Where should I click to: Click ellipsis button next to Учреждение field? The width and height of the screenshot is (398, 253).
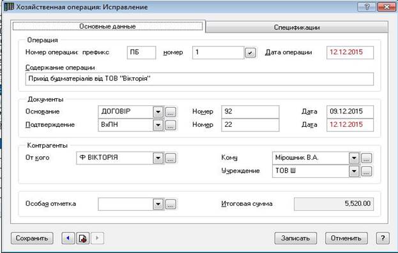pyautogui.click(x=366, y=171)
